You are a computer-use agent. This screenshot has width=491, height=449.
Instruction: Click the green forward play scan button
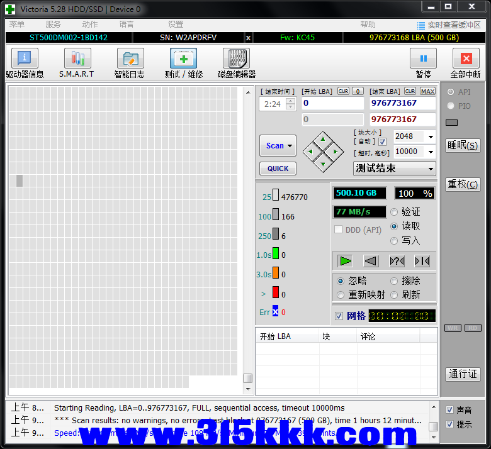[345, 261]
